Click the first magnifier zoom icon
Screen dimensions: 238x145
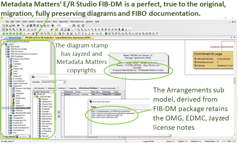pos(10,29)
